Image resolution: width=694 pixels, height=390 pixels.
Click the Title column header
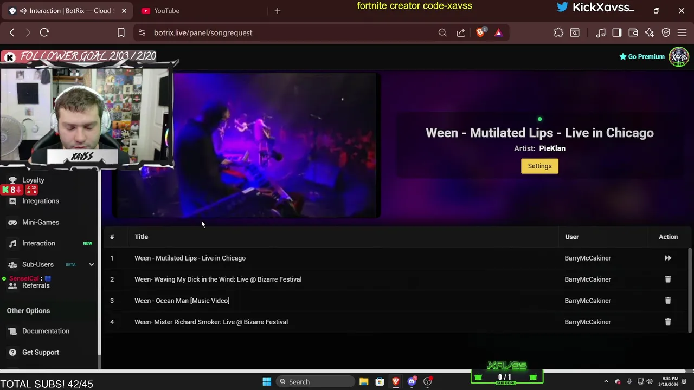[x=142, y=237]
